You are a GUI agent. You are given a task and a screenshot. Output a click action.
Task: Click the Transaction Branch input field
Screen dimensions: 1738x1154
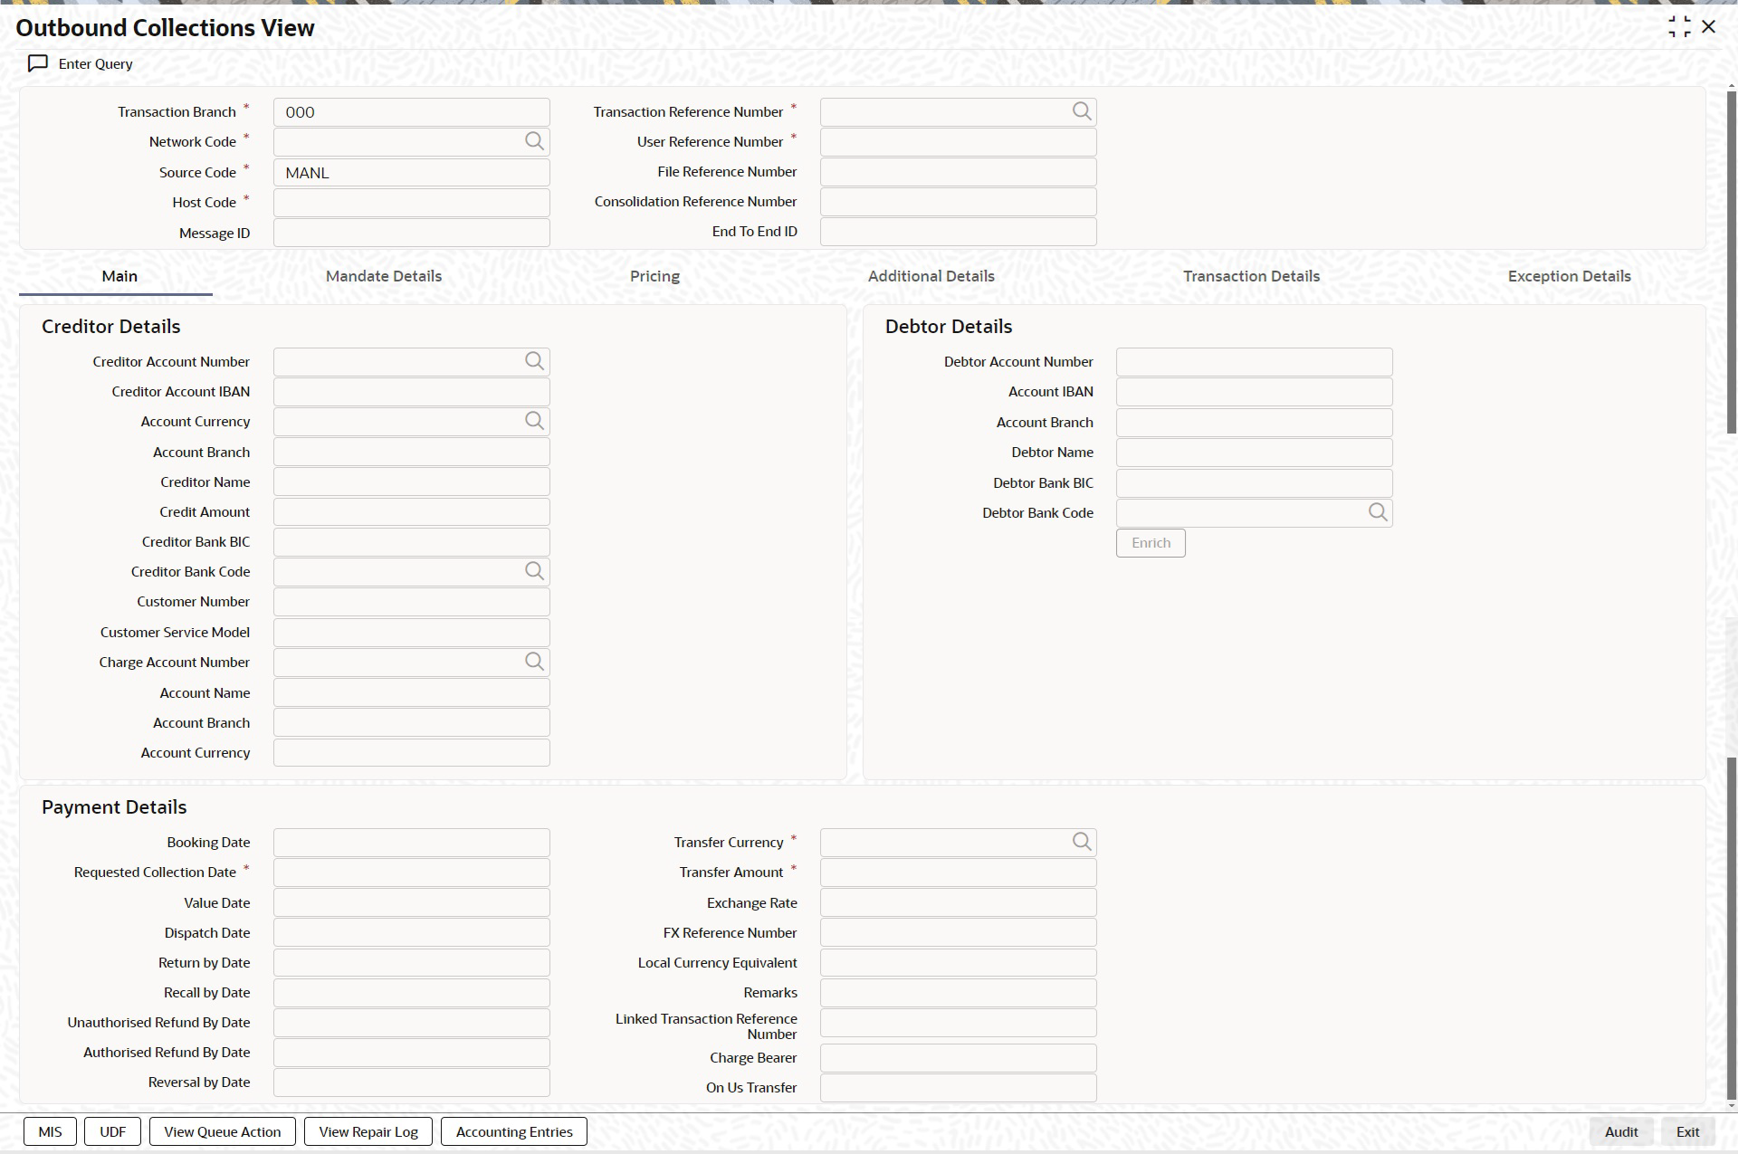(x=411, y=112)
